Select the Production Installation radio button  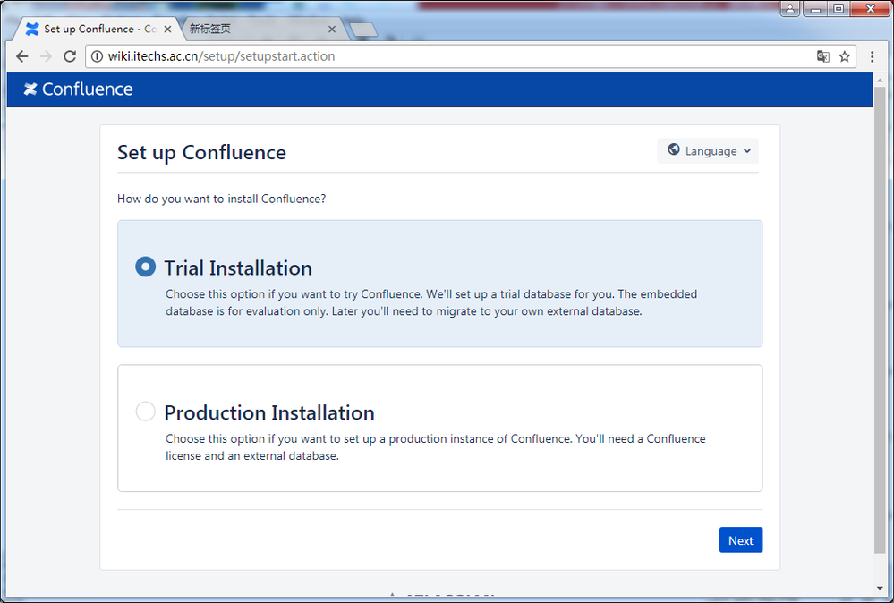(x=145, y=411)
